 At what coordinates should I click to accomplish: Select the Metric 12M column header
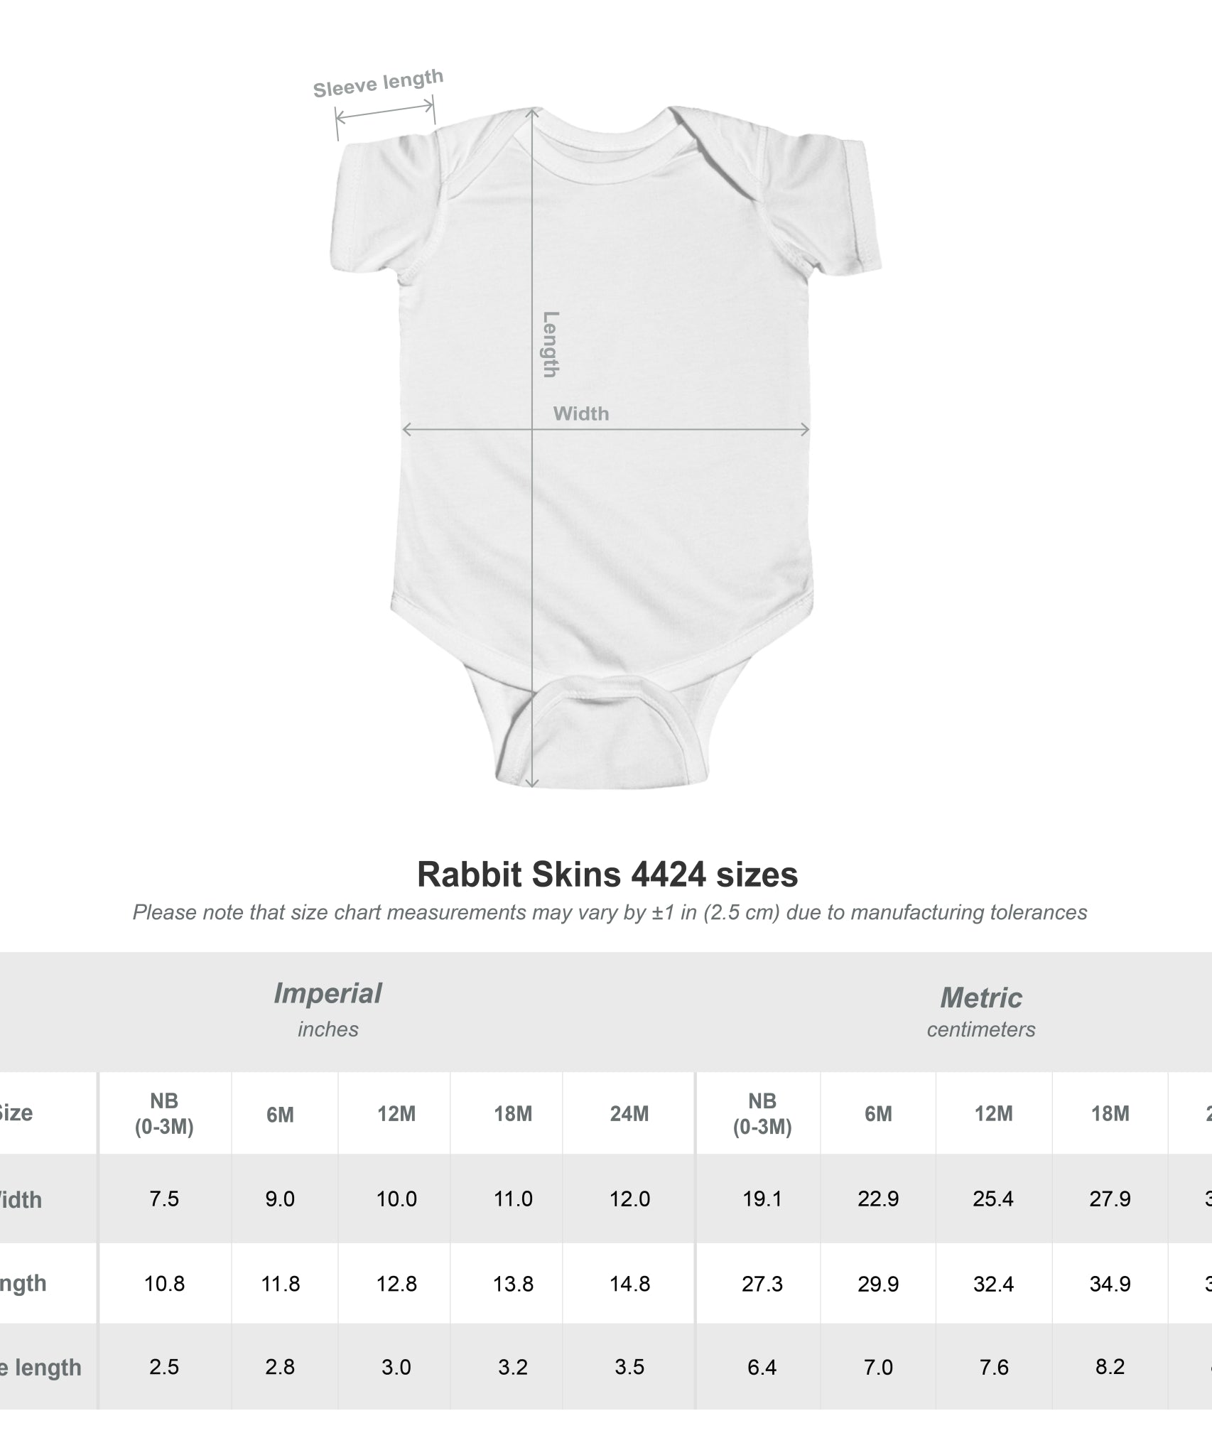pos(992,1113)
